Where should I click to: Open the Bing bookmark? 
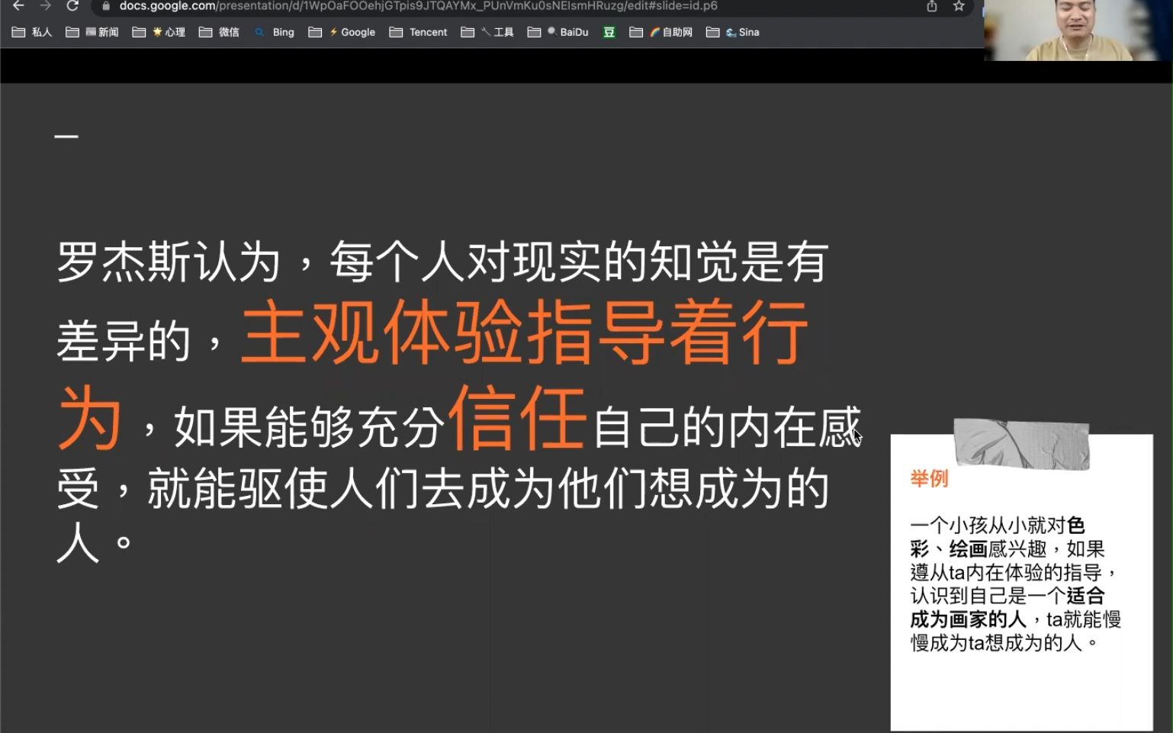click(x=275, y=32)
